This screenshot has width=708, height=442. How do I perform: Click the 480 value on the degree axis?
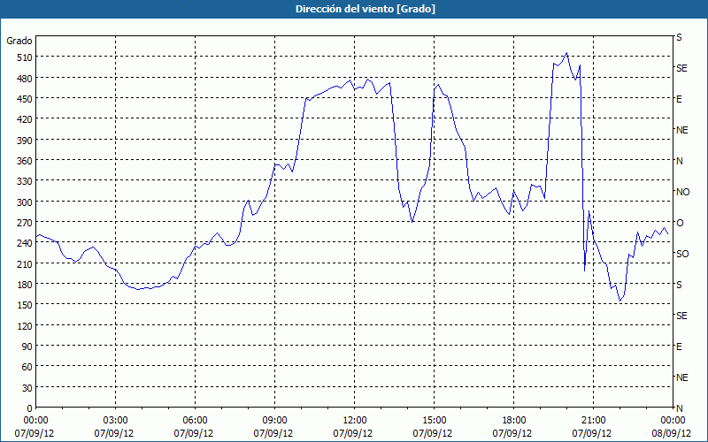25,78
